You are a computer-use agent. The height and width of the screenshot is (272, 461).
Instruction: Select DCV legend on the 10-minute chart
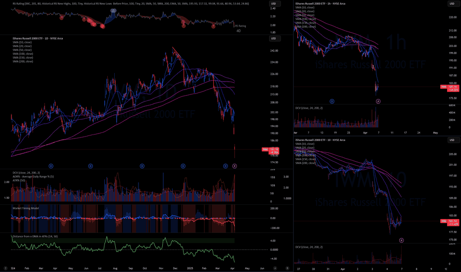click(309, 247)
